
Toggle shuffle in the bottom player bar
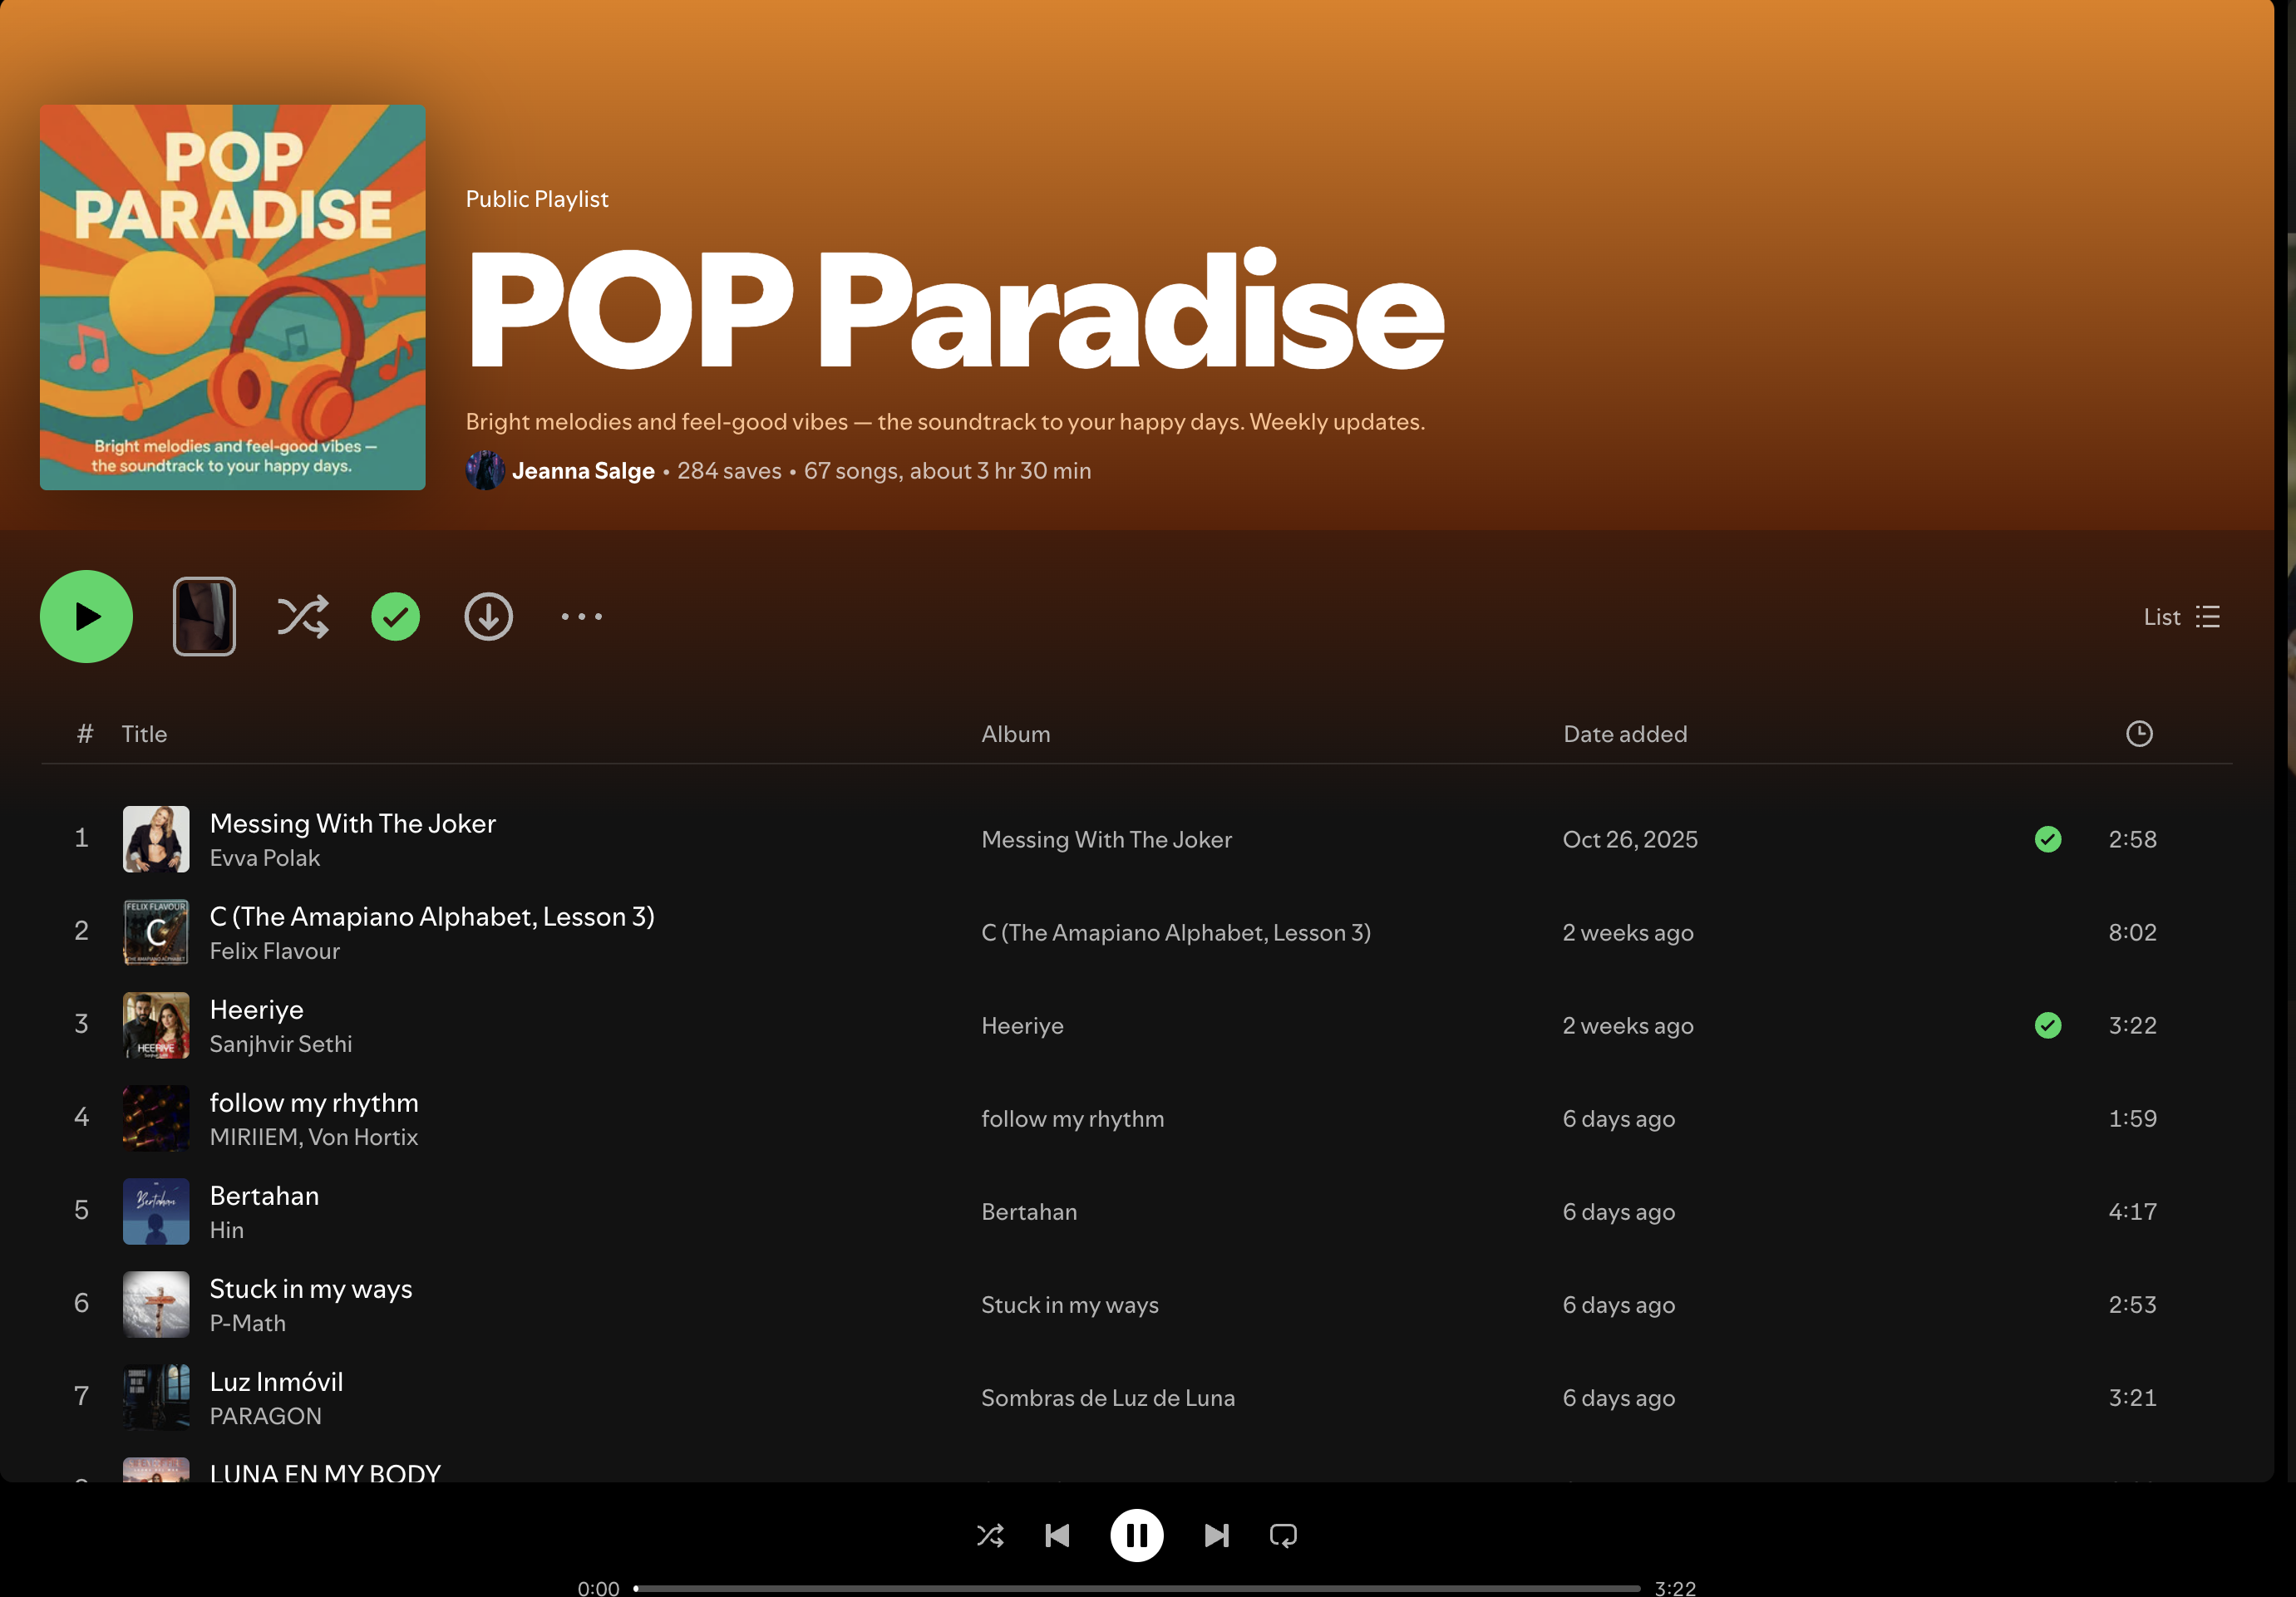pos(990,1535)
